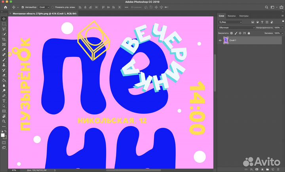The height and width of the screenshot is (172, 285).
Task: Select the Zoom magnifier tool
Action: (x=4, y=121)
